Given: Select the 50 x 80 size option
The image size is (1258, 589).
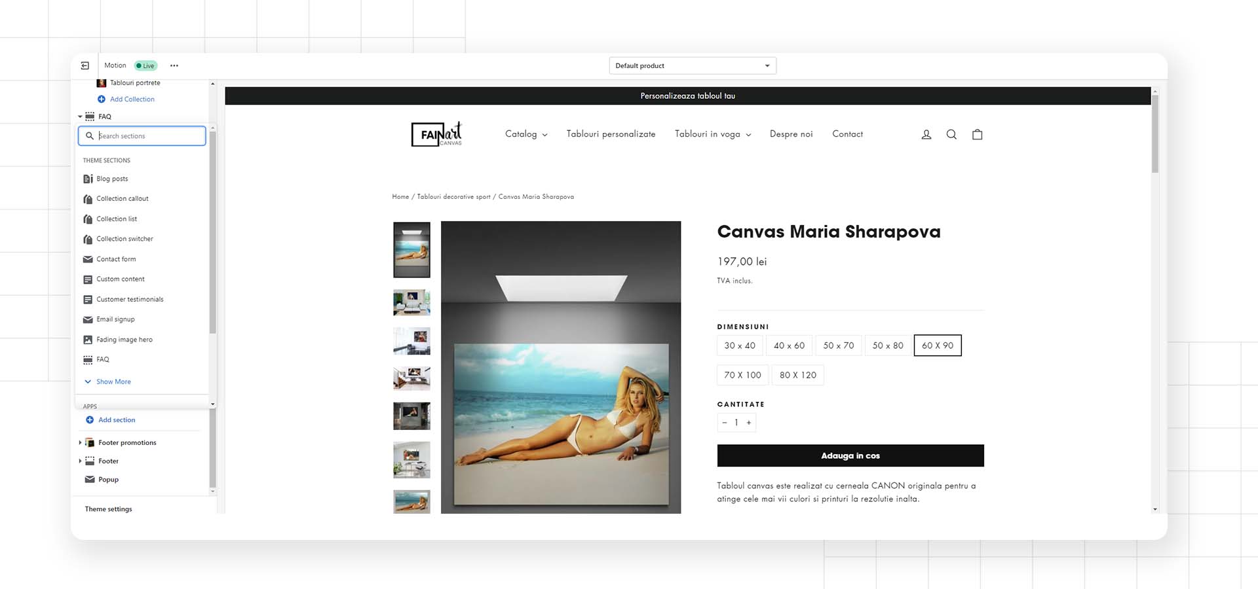Looking at the screenshot, I should (888, 346).
